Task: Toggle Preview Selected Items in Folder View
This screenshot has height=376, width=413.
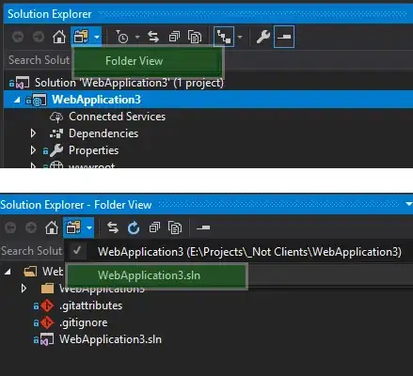Action: coord(203,227)
